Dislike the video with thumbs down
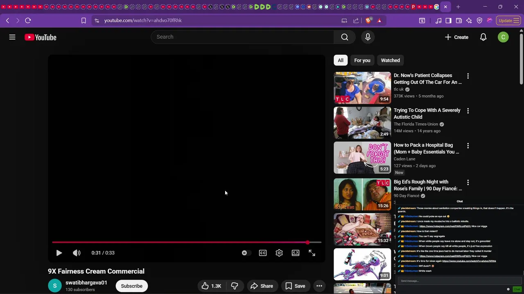Viewport: 524px width, 294px height. click(235, 286)
